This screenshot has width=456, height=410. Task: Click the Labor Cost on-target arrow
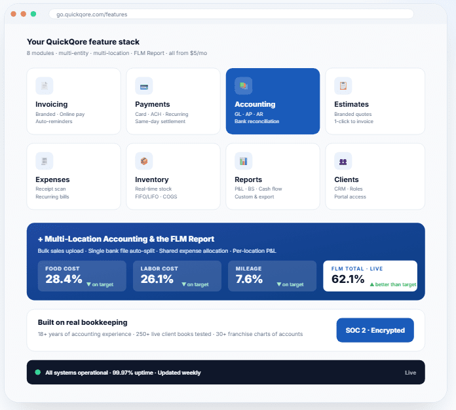tap(184, 284)
